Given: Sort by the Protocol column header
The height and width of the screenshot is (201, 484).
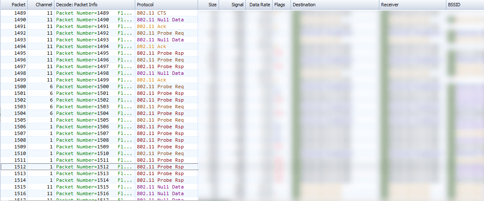Looking at the screenshot, I should tap(166, 5).
